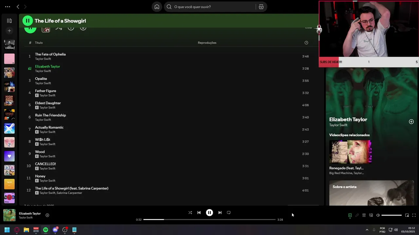Open the Spotify three-dots menu
This screenshot has height=235, width=419.
click(8, 7)
